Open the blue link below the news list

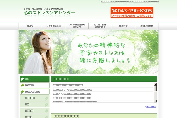coord(151,106)
